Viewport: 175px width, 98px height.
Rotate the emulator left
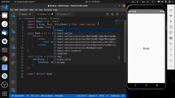click(171, 27)
